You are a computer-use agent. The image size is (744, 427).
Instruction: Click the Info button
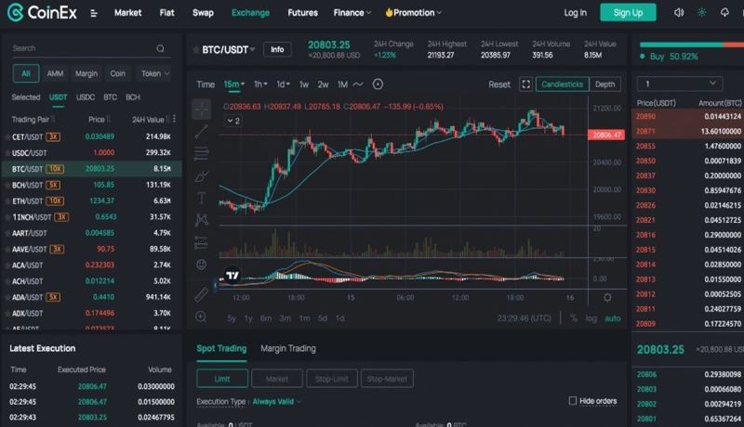coord(277,49)
